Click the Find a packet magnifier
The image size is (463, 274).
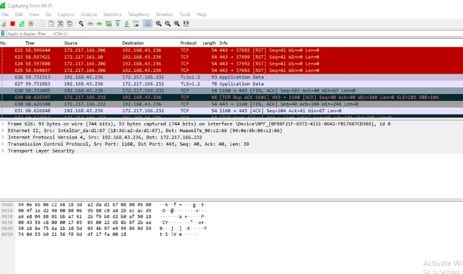[81, 24]
